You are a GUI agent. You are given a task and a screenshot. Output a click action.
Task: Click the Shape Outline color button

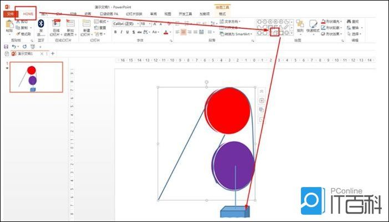[332, 28]
